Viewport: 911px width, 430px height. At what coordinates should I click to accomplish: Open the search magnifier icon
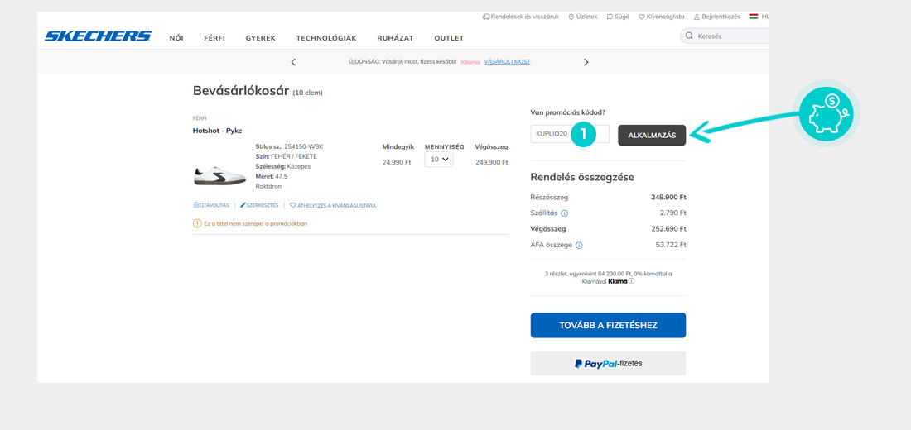[x=690, y=36]
